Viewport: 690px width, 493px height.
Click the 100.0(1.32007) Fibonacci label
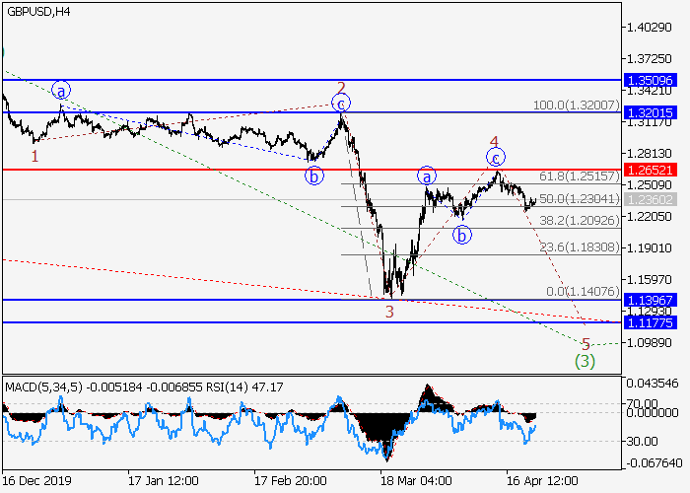click(x=574, y=105)
